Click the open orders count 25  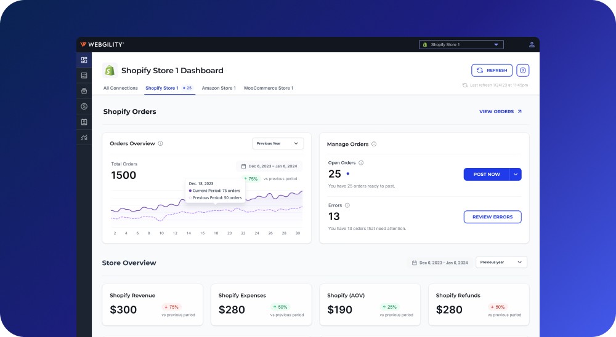(334, 174)
